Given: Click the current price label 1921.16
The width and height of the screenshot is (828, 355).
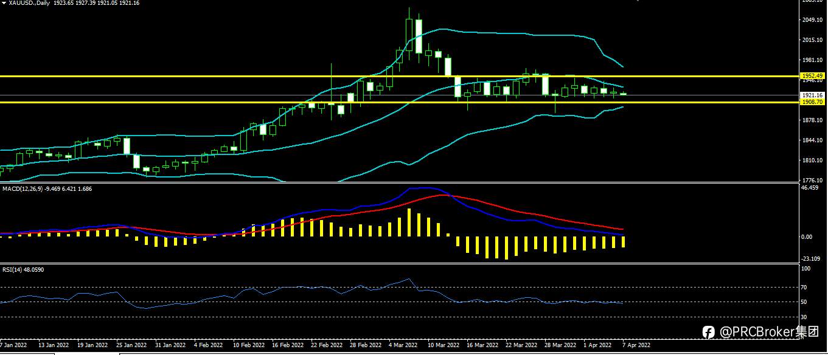Looking at the screenshot, I should tap(813, 95).
